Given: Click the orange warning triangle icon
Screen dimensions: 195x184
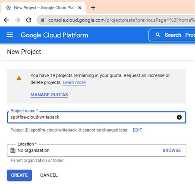Looking at the screenshot, I should [19, 78].
